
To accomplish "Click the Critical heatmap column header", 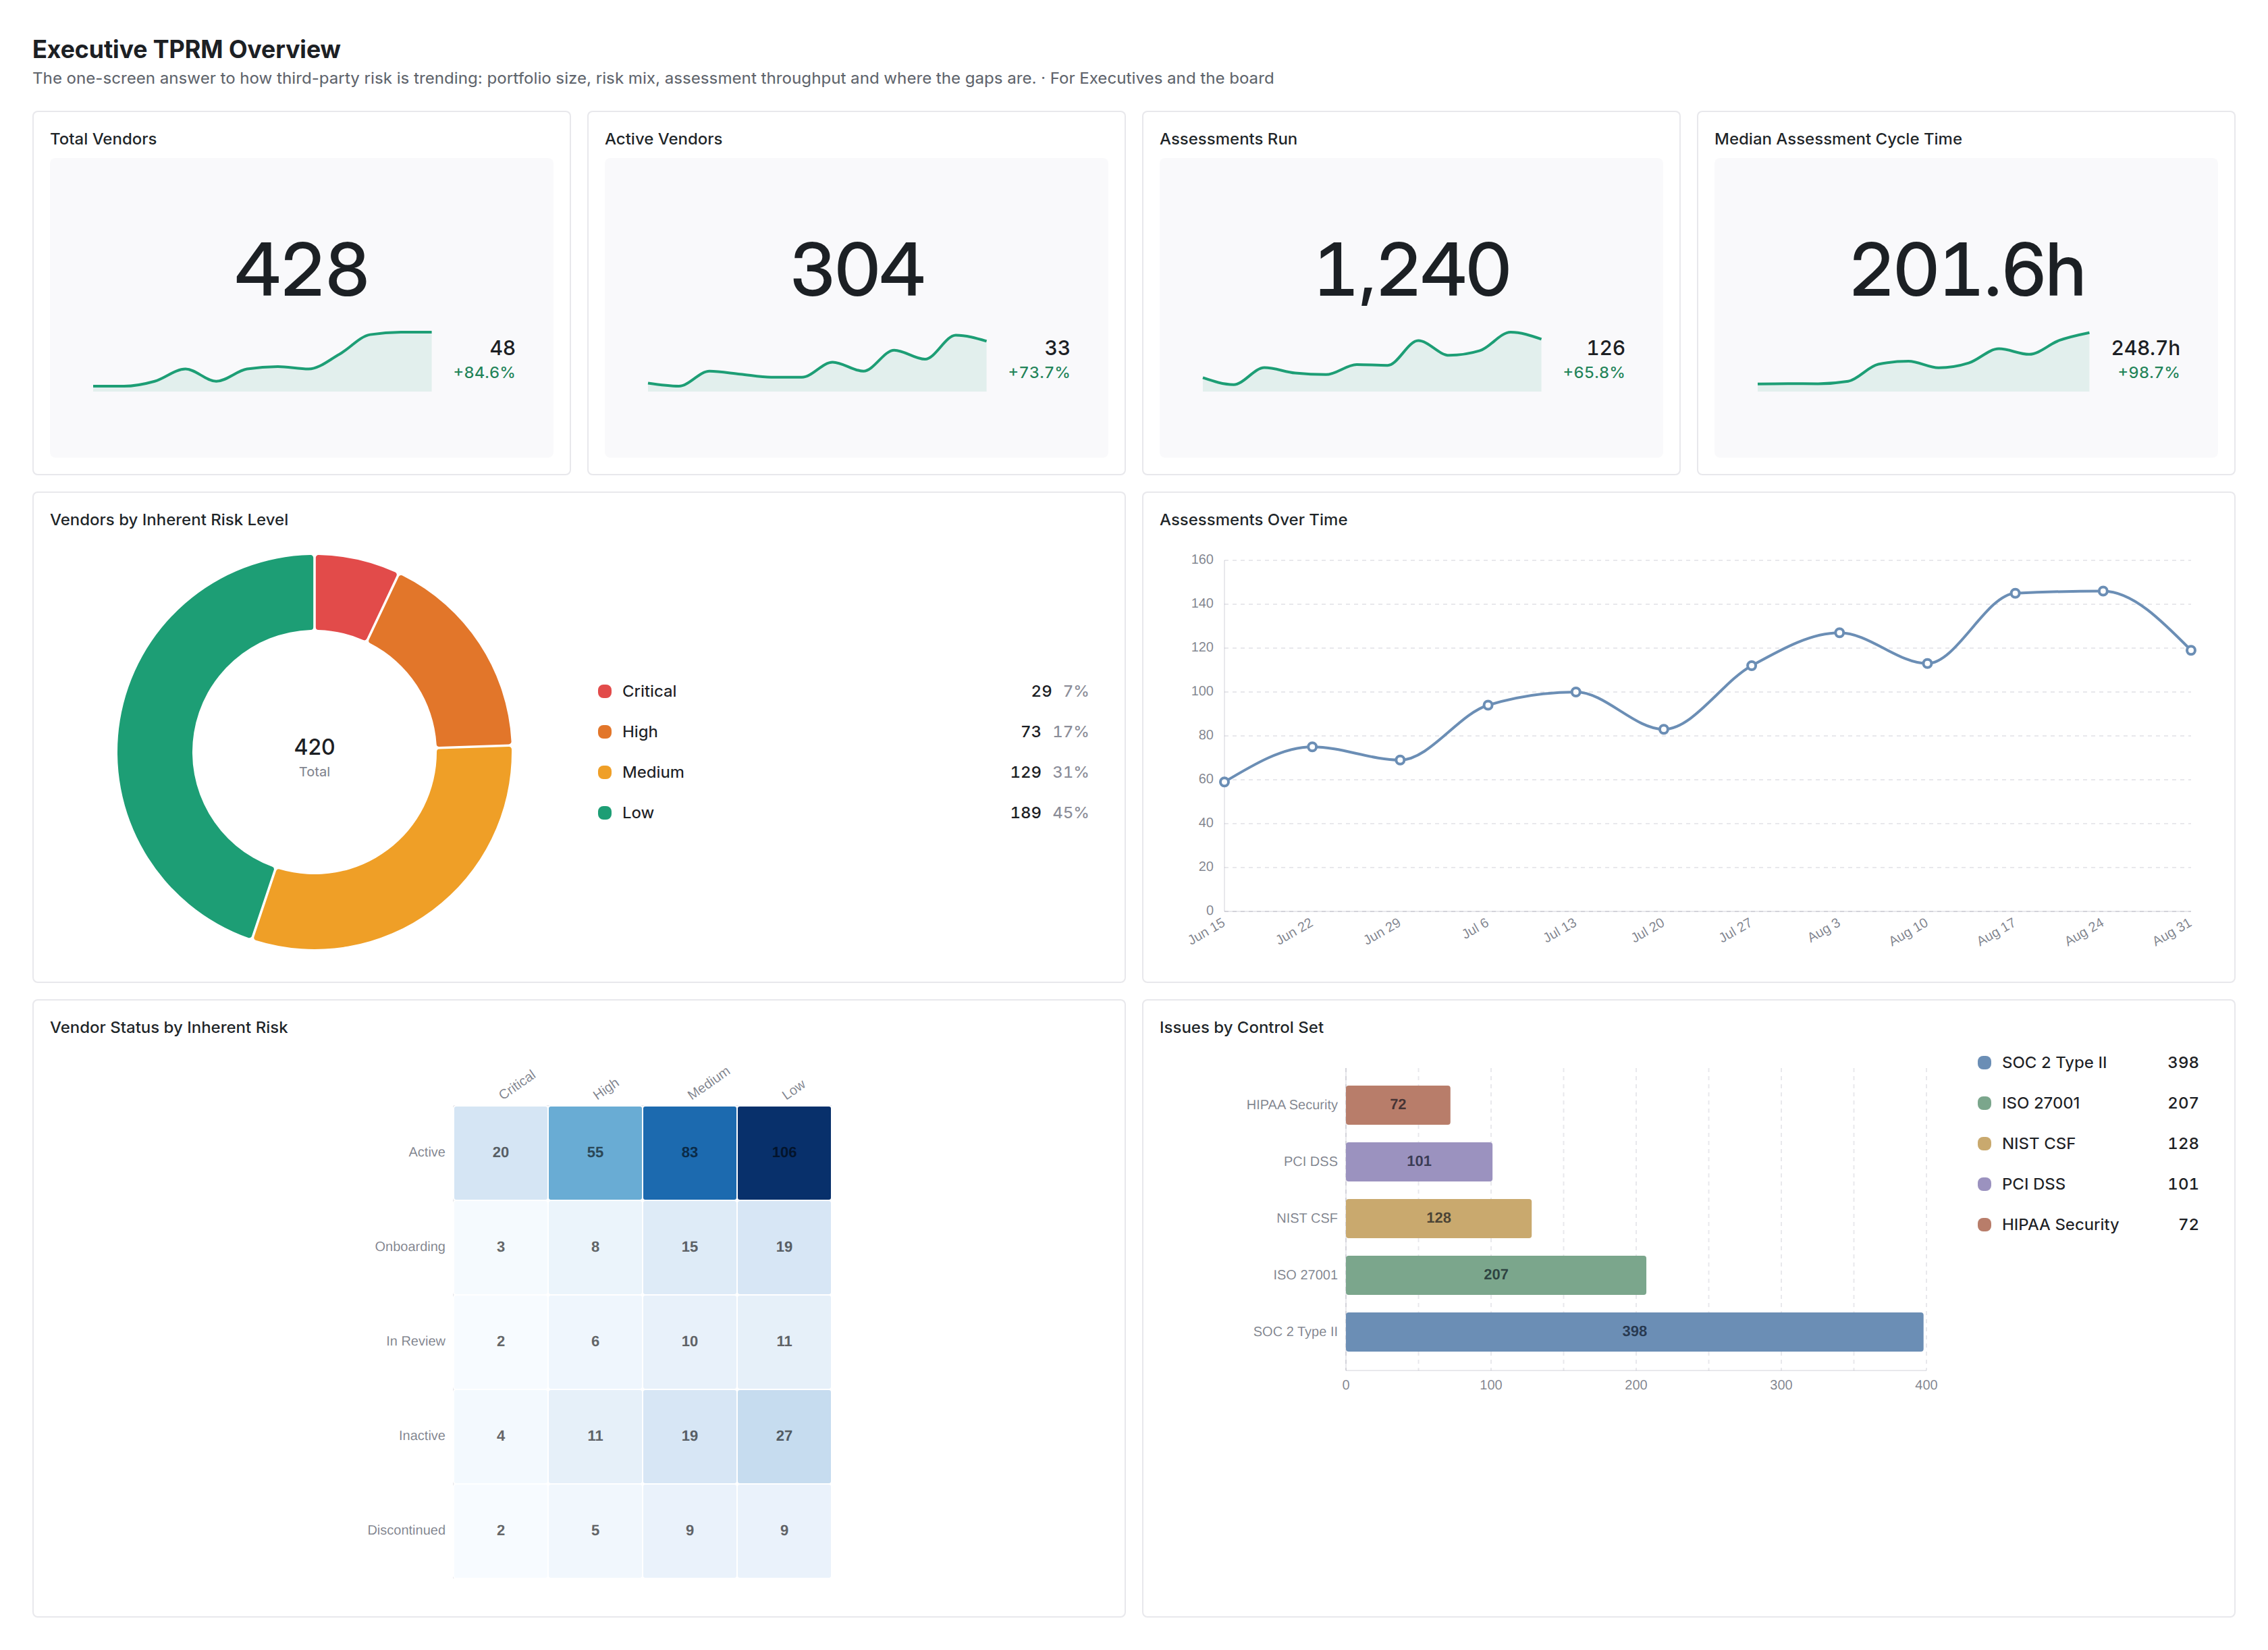I will 517,1084.
